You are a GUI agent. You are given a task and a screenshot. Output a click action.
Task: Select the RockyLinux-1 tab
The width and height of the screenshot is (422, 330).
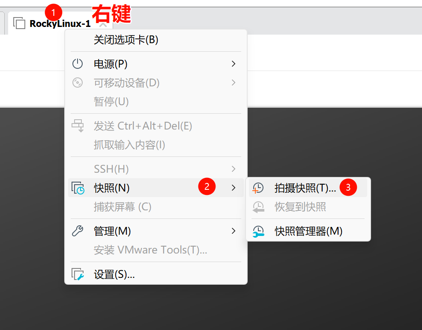60,24
